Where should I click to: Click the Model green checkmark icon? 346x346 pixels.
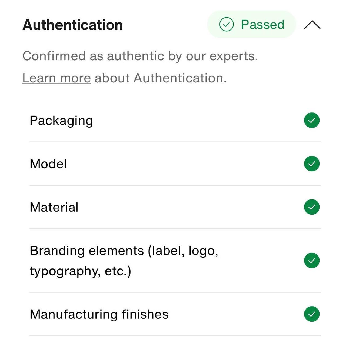(x=312, y=164)
